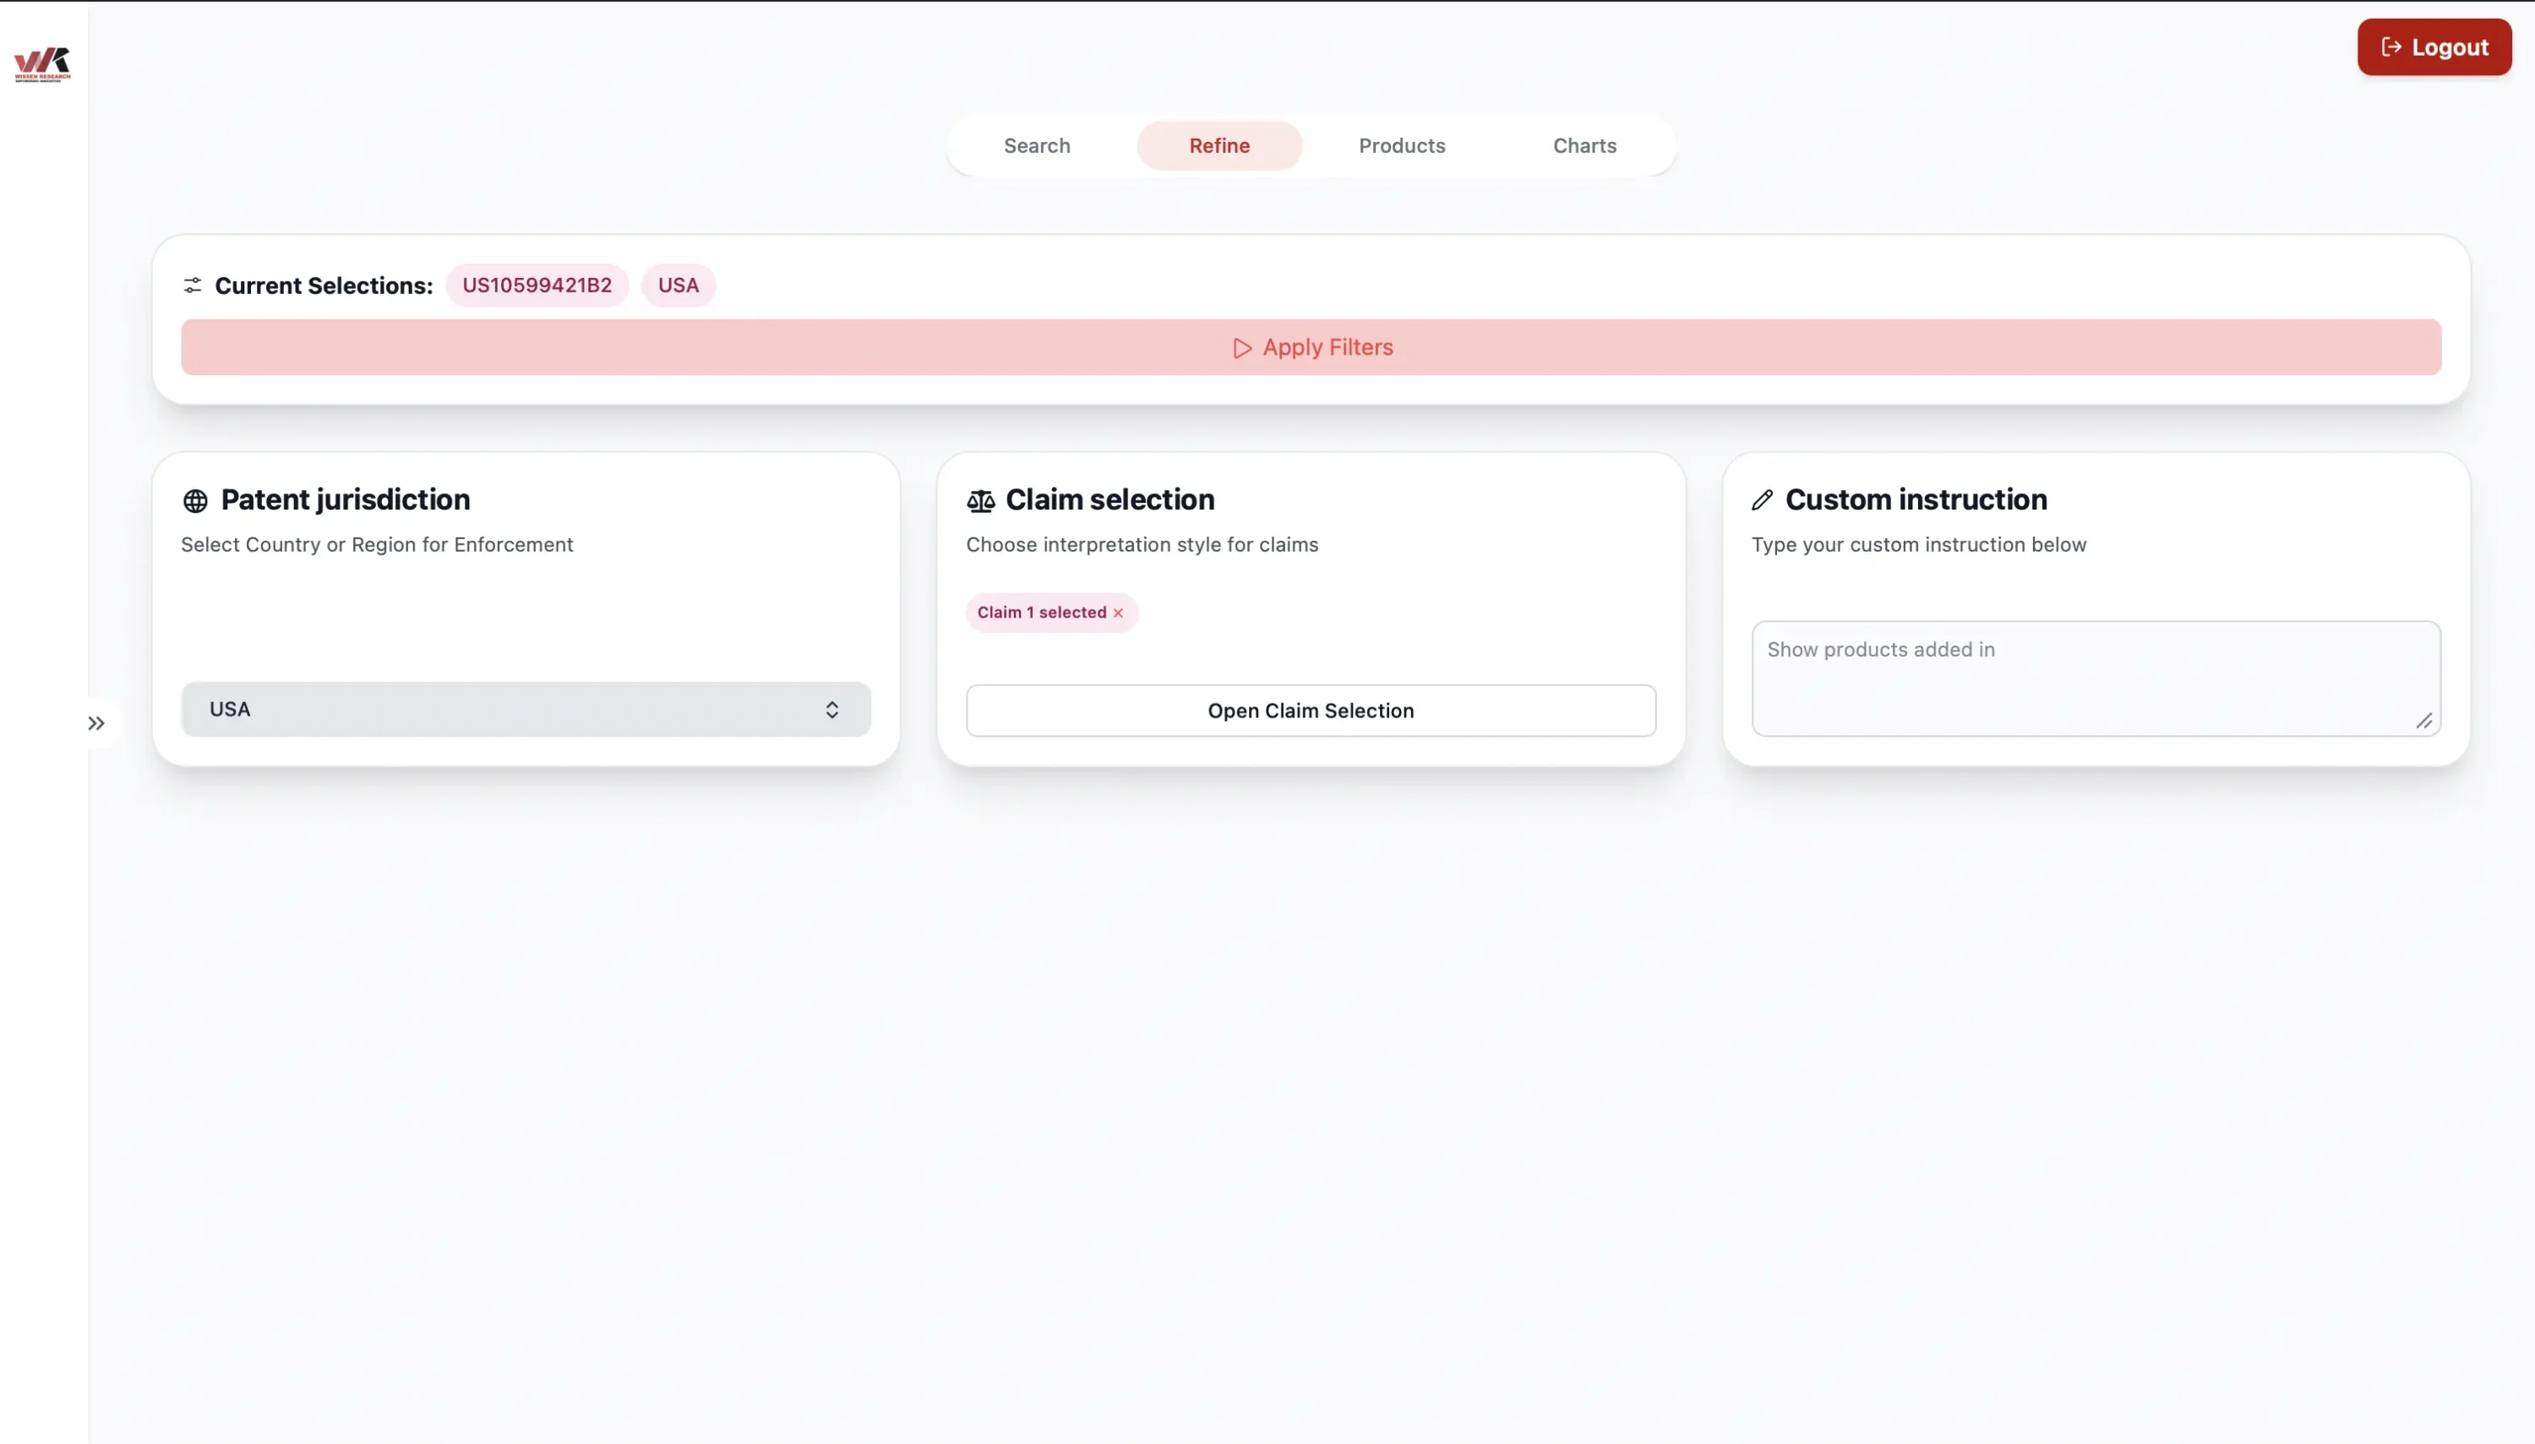Click the scales icon by Claim selection

tap(980, 501)
